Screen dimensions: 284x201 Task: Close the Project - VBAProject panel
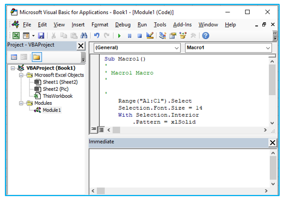coord(81,46)
